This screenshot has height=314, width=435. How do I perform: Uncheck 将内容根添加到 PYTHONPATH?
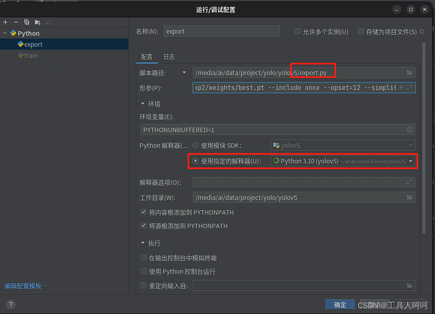144,212
